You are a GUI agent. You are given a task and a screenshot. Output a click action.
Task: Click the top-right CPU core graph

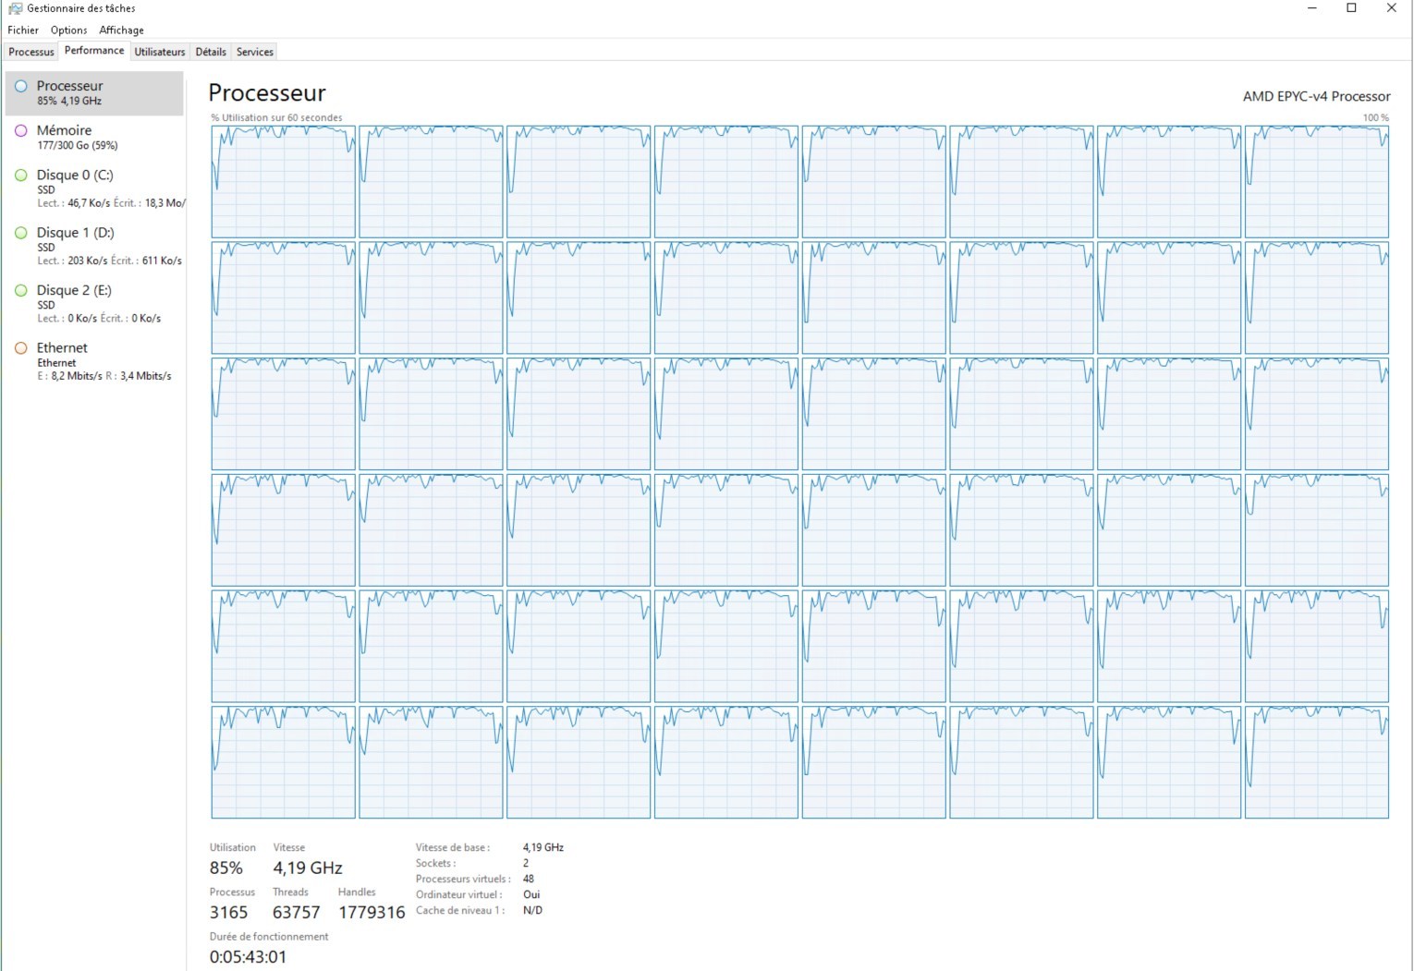1317,182
